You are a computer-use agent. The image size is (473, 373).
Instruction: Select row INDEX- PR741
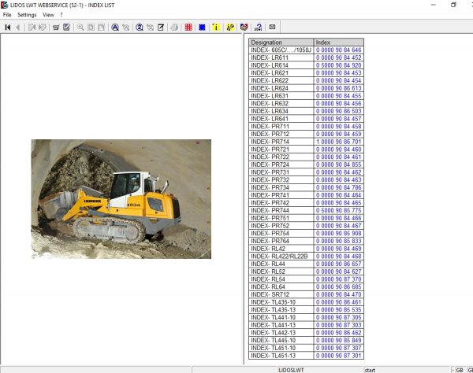(x=306, y=195)
